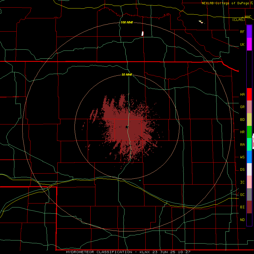The height and width of the screenshot is (254, 254).
Task: Click the pale yellow echo near top right
Action: (201, 22)
